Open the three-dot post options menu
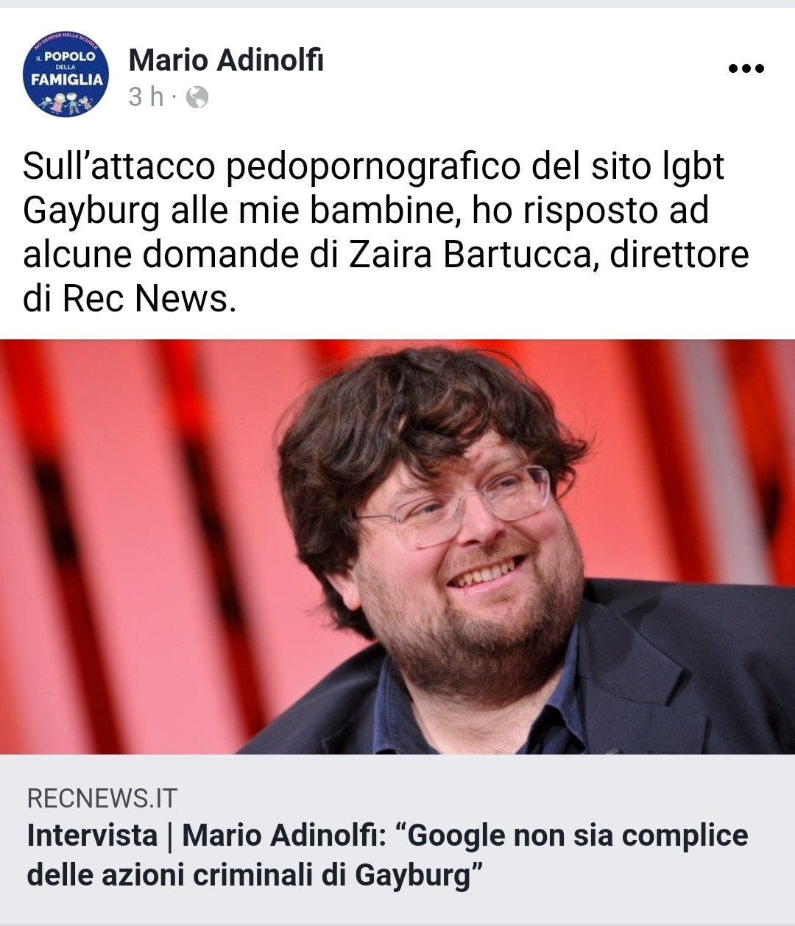This screenshot has height=926, width=795. pos(746,68)
